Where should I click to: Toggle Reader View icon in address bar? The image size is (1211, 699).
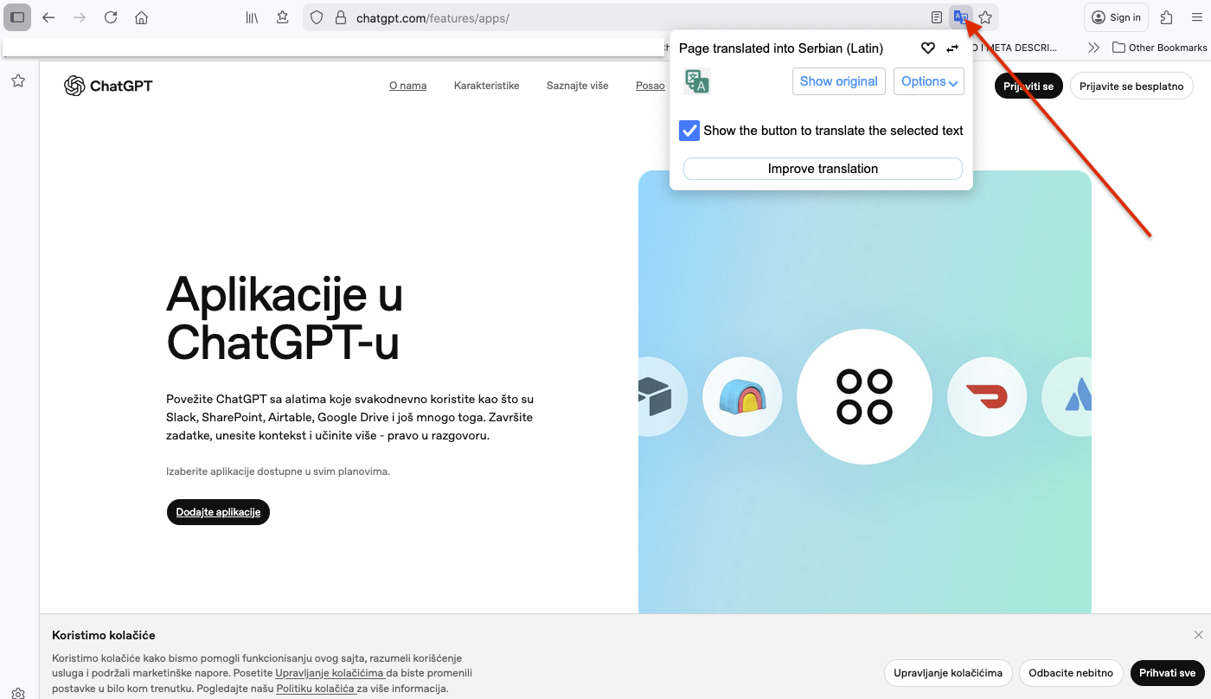[937, 17]
